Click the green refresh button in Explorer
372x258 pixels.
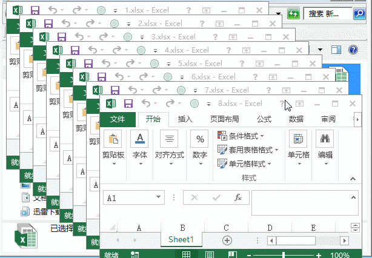293,13
